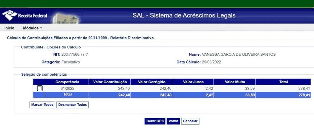The width and height of the screenshot is (314, 132).
Task: Click the Cancelar button
Action: (x=190, y=121)
